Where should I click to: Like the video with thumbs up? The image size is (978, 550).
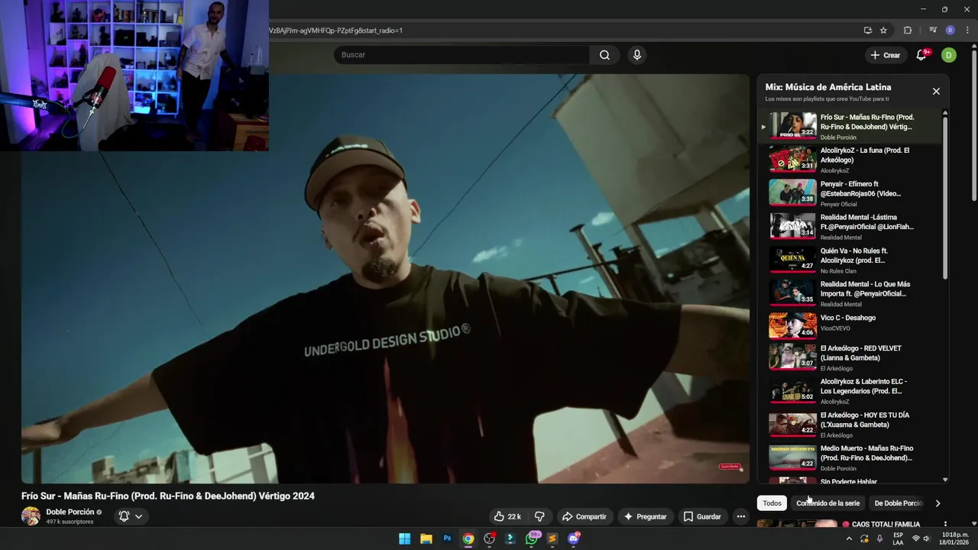click(x=507, y=516)
